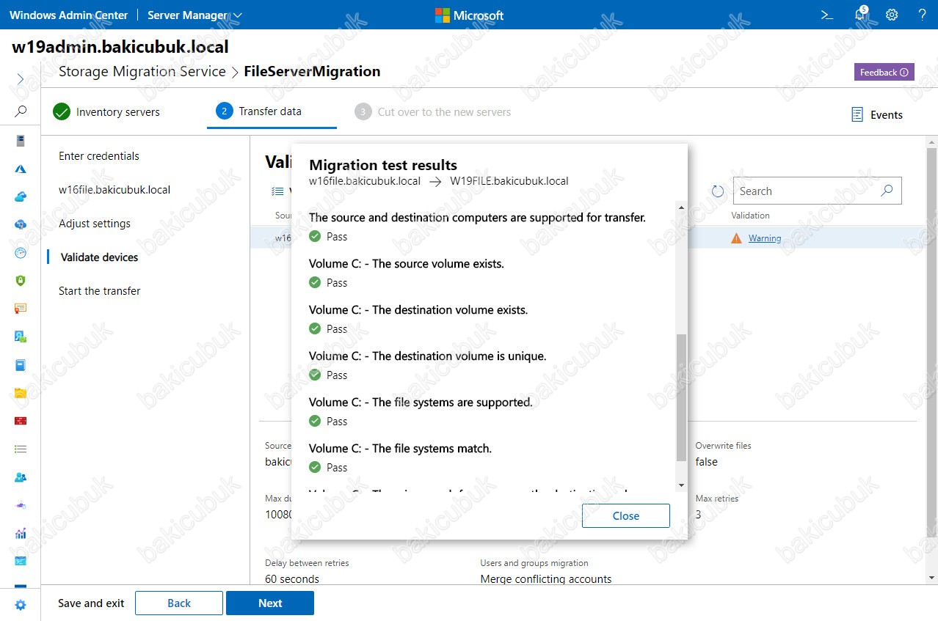Screen dimensions: 938x621
Task: Click the Back button
Action: [179, 603]
